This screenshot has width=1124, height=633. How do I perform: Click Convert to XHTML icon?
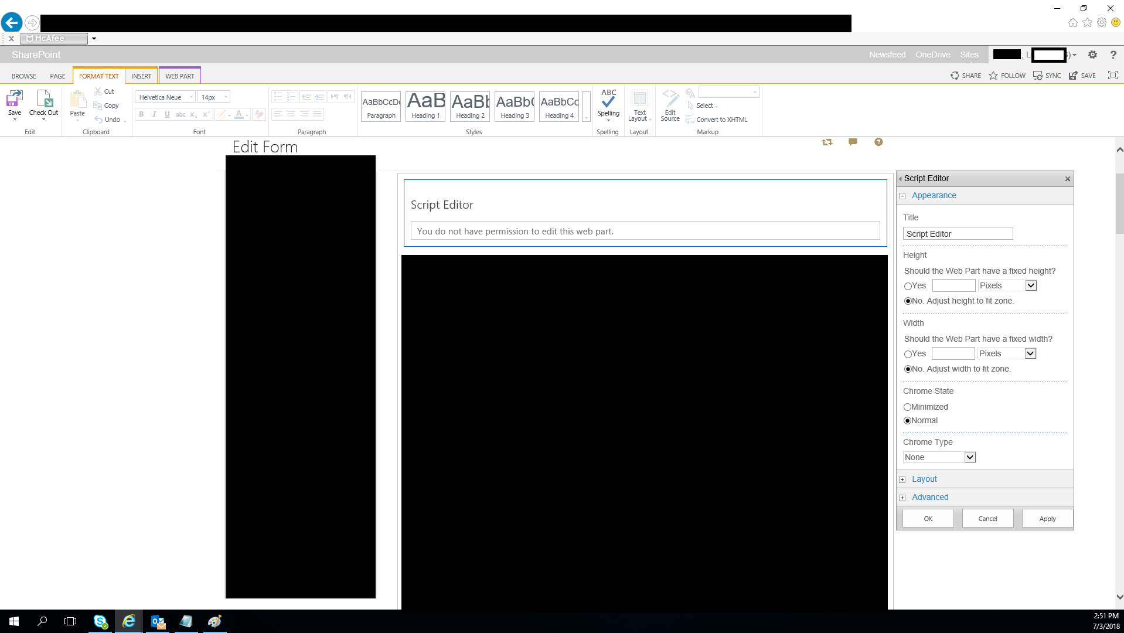coord(690,120)
